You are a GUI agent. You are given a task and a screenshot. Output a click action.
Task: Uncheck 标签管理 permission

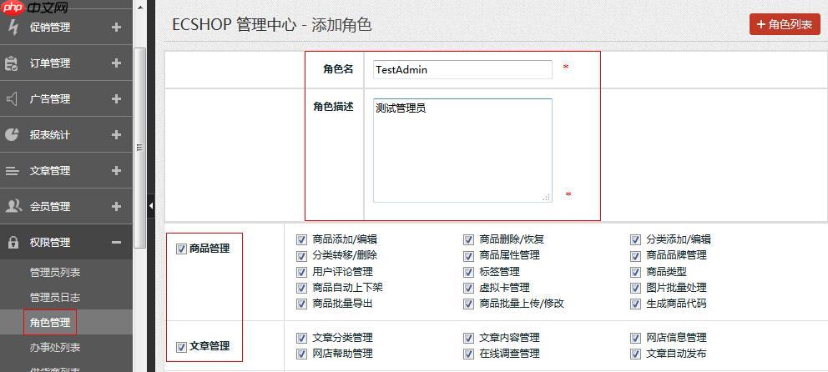click(x=468, y=272)
